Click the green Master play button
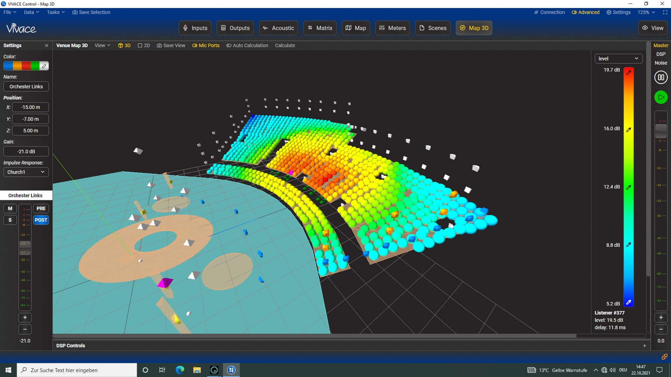Screen dimensions: 671x377 point(661,97)
